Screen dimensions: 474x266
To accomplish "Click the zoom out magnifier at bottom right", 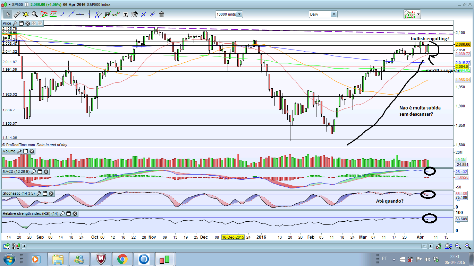I will tap(458, 246).
